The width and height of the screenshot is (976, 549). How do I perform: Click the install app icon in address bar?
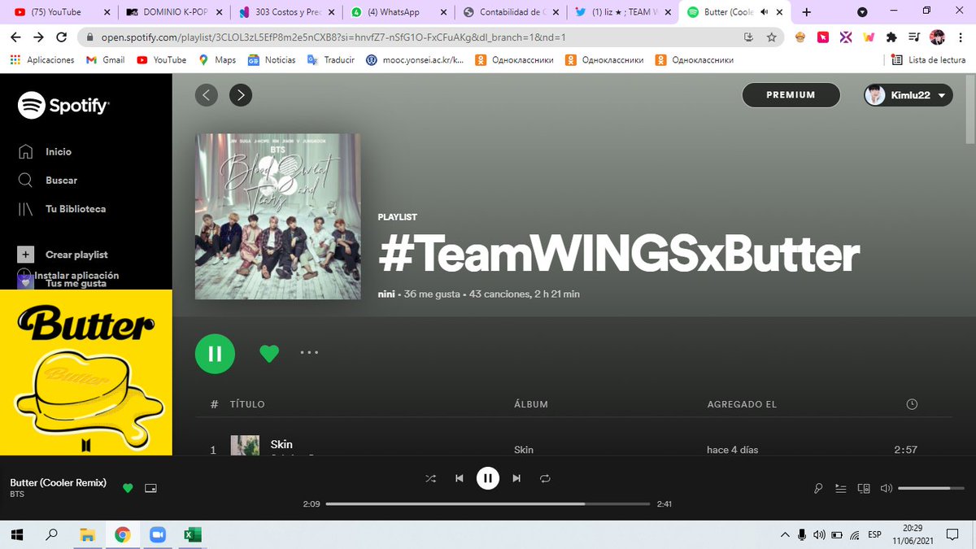click(x=748, y=37)
